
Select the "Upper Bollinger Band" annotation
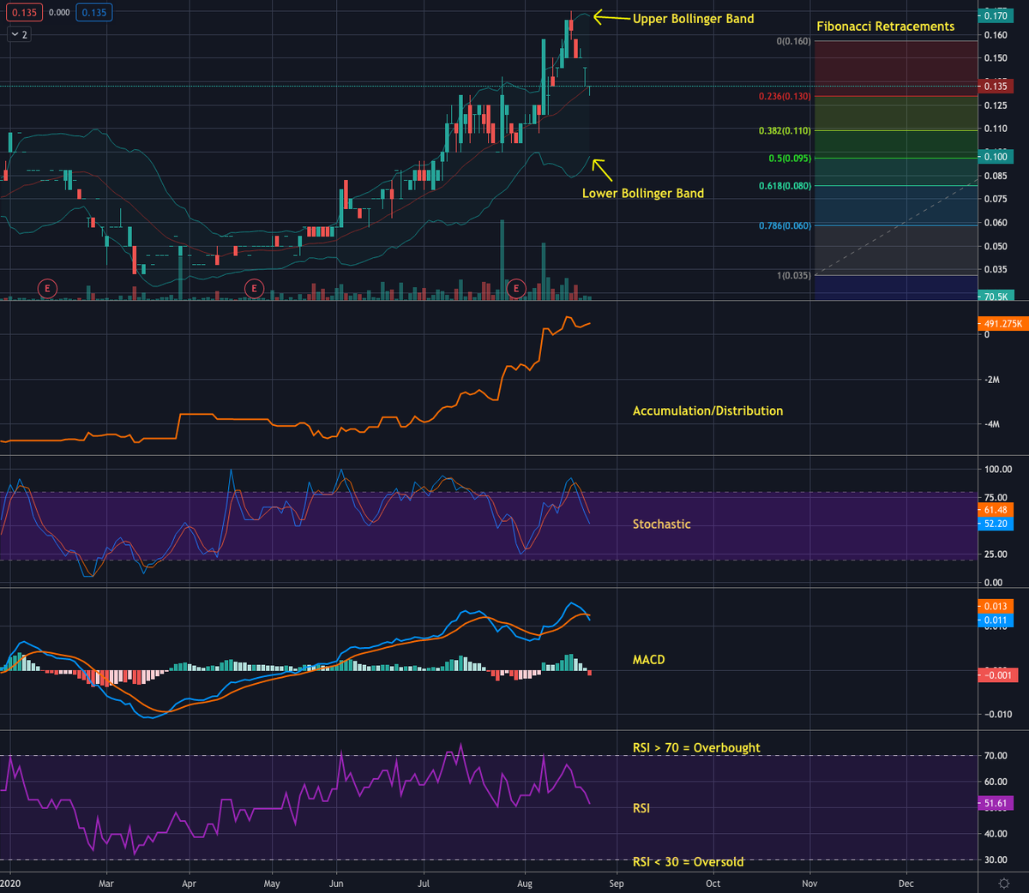coord(693,18)
